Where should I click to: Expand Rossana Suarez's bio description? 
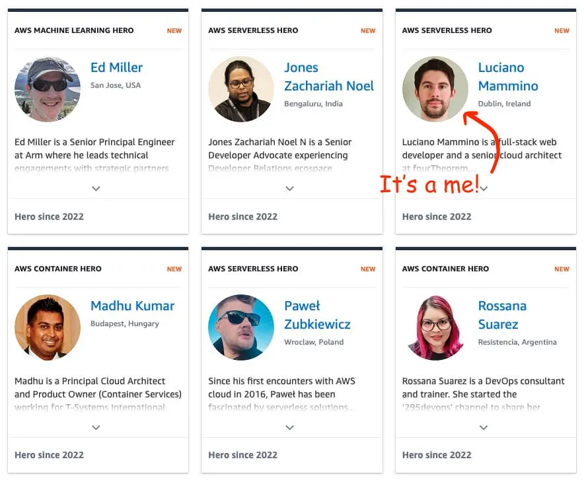(483, 427)
